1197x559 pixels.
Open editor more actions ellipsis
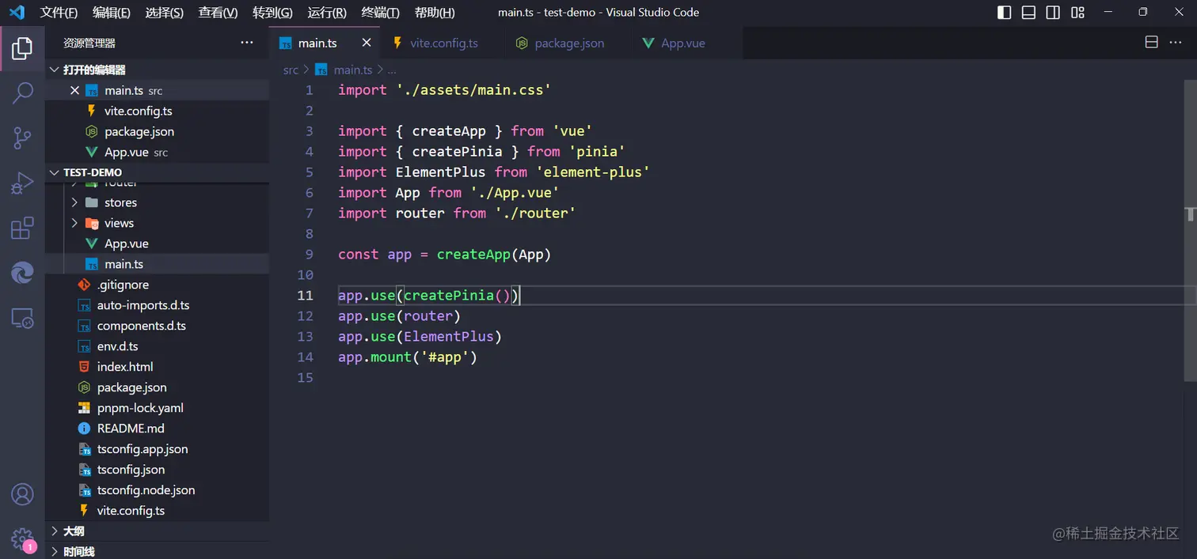(1176, 43)
